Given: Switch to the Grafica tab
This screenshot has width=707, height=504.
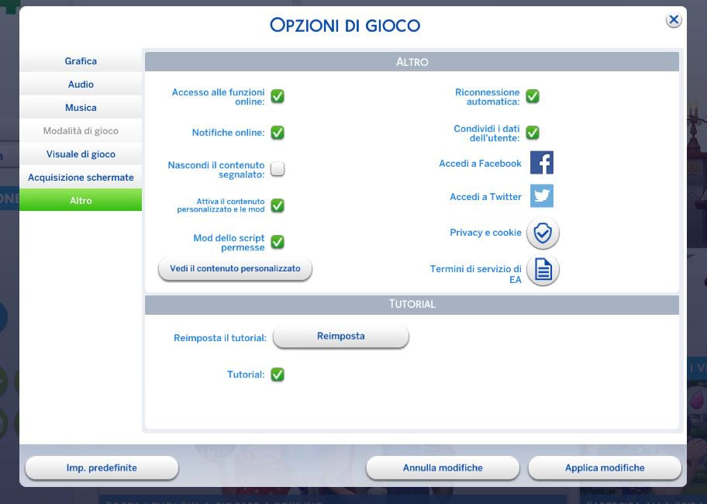Looking at the screenshot, I should click(x=81, y=61).
